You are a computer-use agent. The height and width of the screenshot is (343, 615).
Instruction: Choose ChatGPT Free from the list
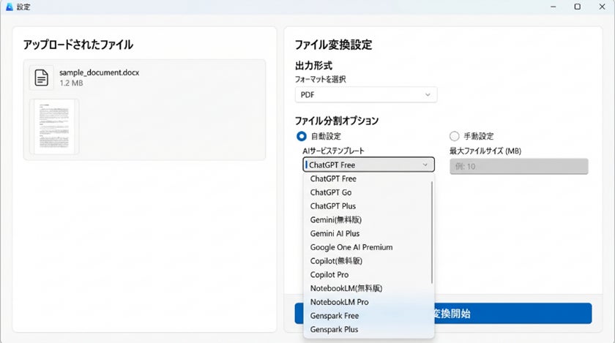333,178
